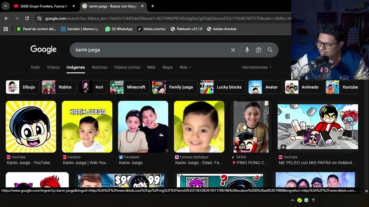Open Karim Juega - Edad, Fa... link

199,163
